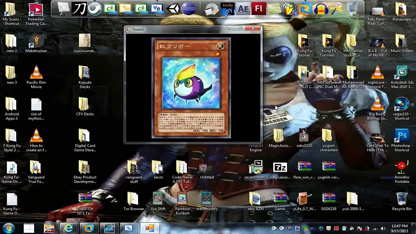The height and width of the screenshot is (234, 416).
Task: Open Unity in the top dock
Action: click(x=173, y=9)
